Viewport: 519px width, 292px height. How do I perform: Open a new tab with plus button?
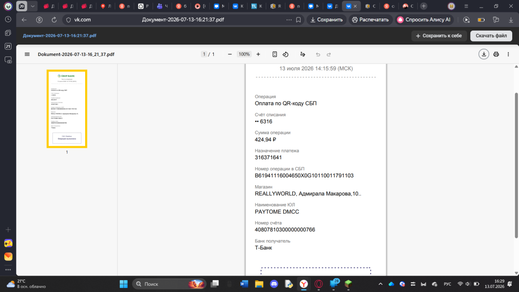pos(424,6)
